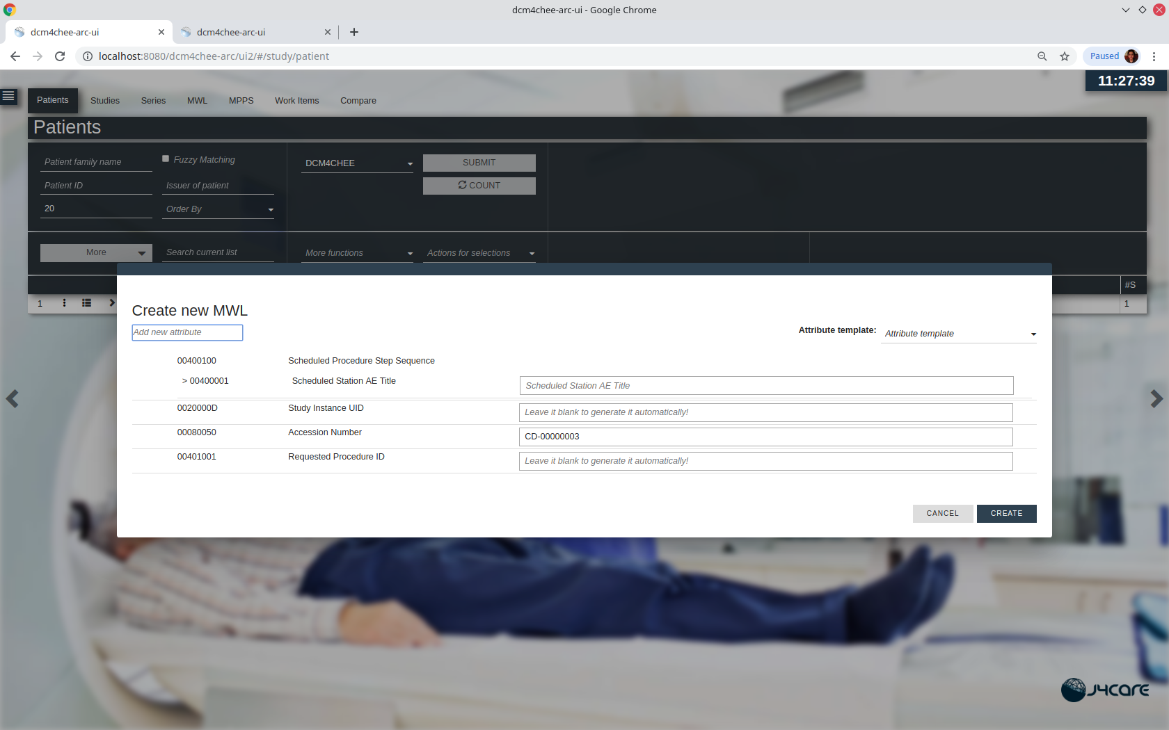Viewport: 1169px width, 730px height.
Task: Click the refresh icon inside COUNT button
Action: click(461, 185)
